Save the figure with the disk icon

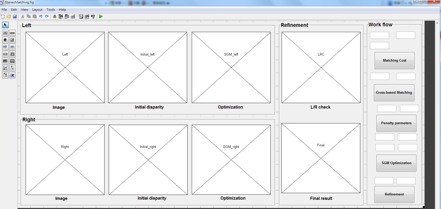point(15,16)
